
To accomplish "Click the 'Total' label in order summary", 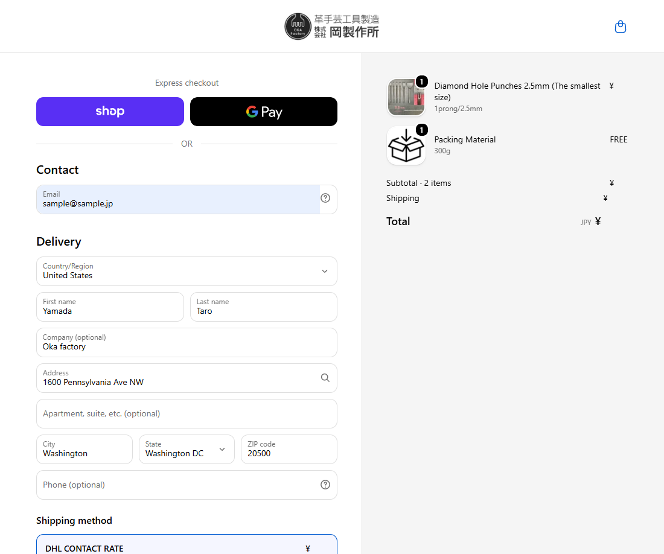I will 398,221.
